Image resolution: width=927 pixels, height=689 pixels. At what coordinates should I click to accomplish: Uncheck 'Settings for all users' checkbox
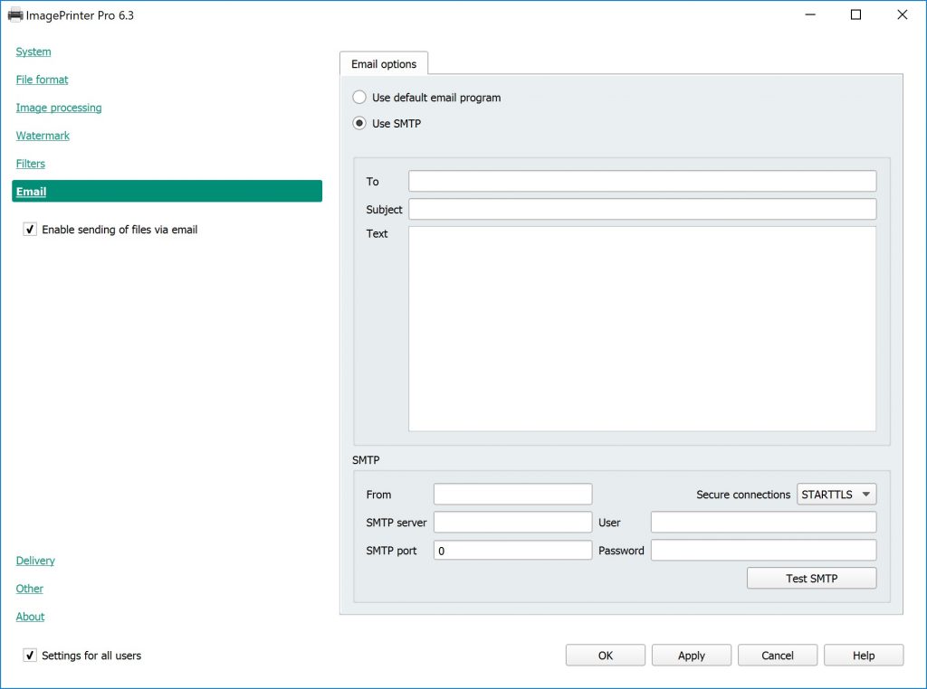(31, 656)
